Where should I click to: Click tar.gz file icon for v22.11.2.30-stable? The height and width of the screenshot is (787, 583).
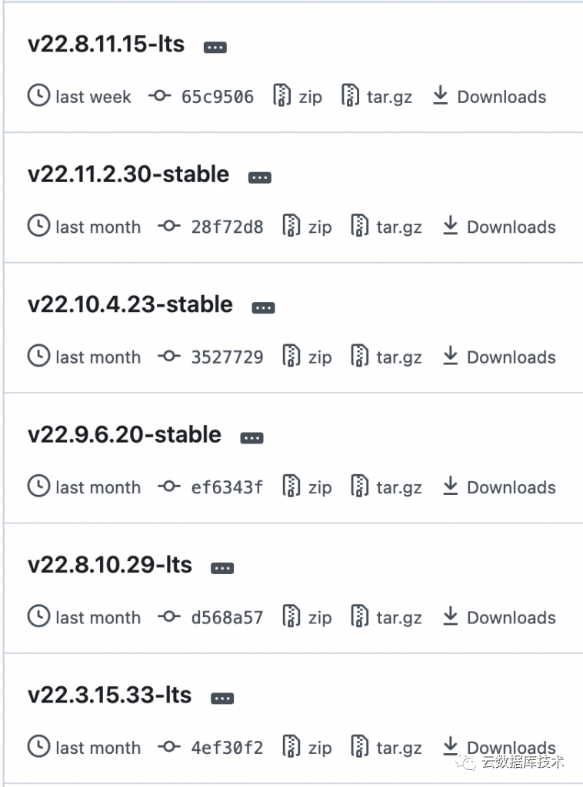pyautogui.click(x=359, y=227)
